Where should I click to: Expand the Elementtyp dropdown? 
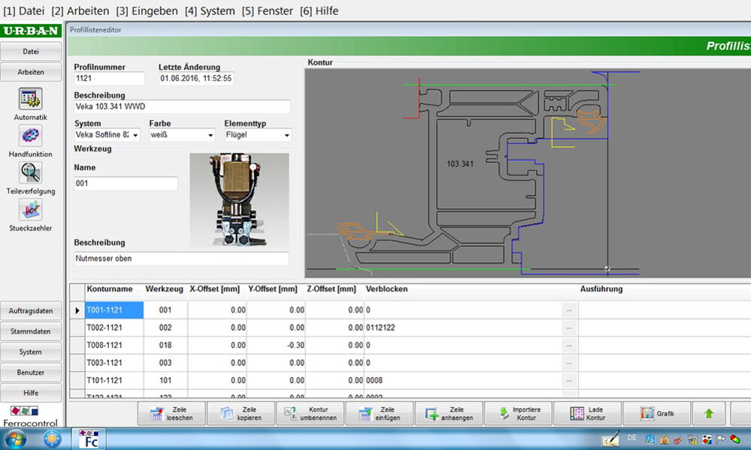click(x=286, y=136)
